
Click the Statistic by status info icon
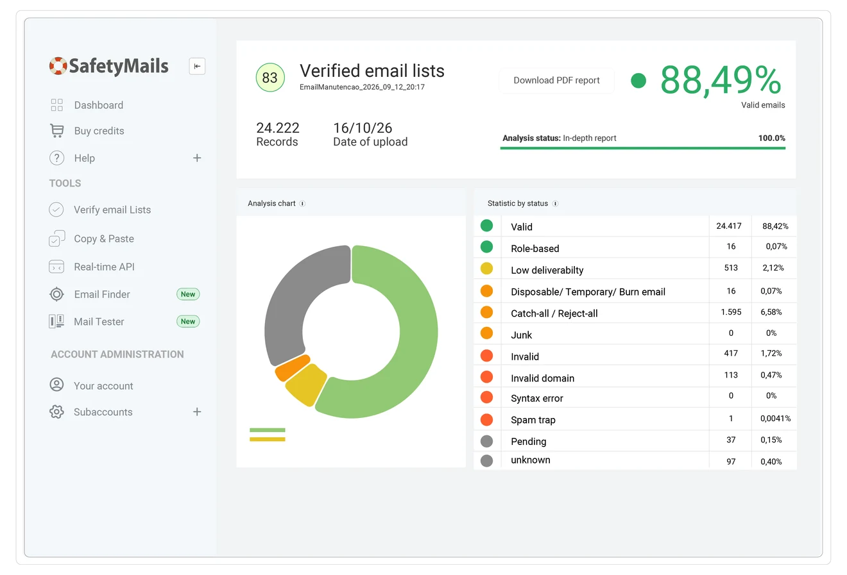[555, 204]
